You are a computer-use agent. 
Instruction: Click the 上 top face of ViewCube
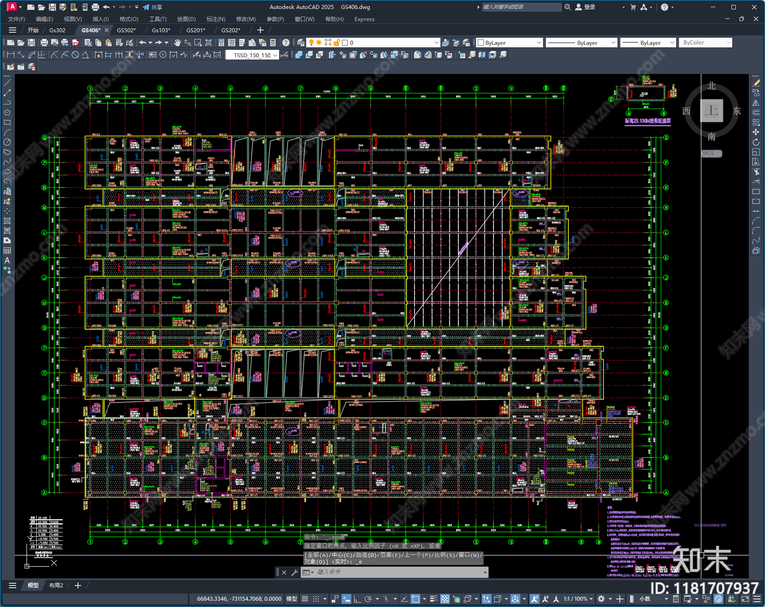(711, 111)
